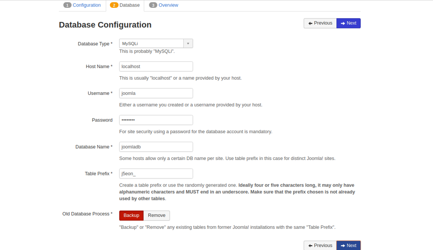Focus the Password field
This screenshot has height=250, width=433.
pyautogui.click(x=156, y=120)
